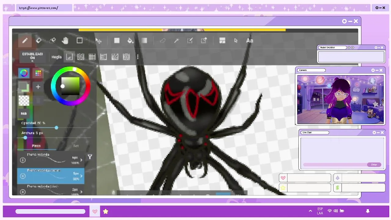391x220 pixels.
Task: Click the star icon in the taskbar
Action: tap(106, 211)
